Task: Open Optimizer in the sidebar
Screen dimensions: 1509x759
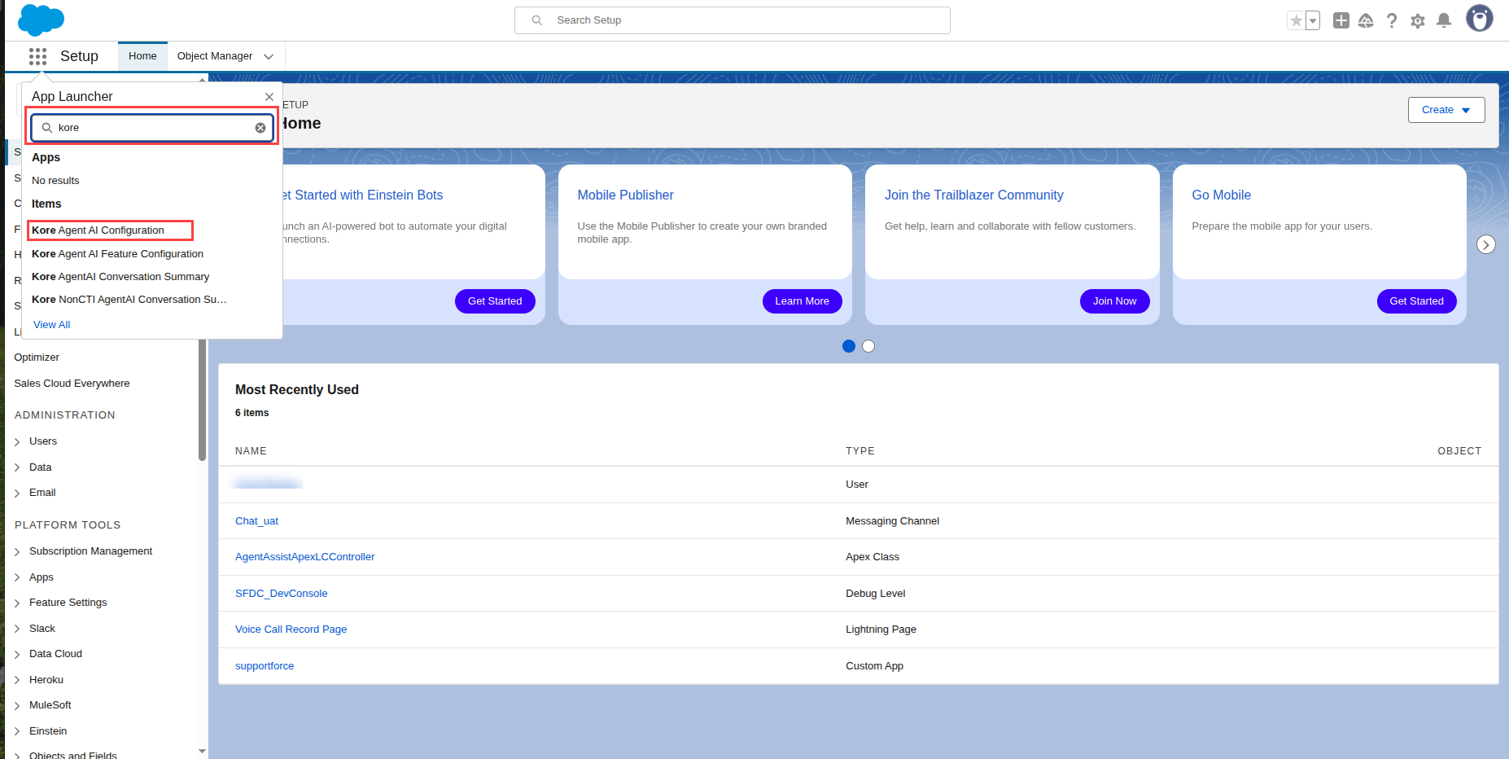Action: [37, 358]
